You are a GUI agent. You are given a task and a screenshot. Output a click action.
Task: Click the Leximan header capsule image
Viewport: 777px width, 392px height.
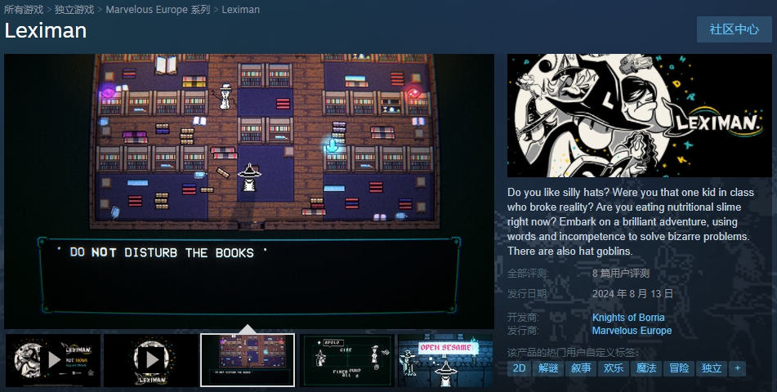[x=639, y=115]
